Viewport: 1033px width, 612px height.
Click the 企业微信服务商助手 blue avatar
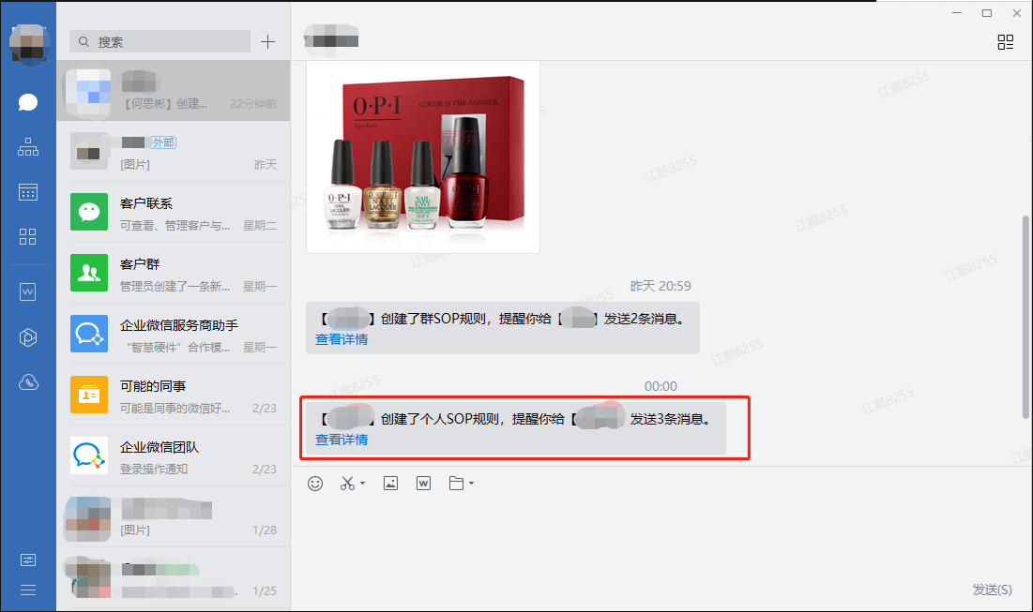89,334
